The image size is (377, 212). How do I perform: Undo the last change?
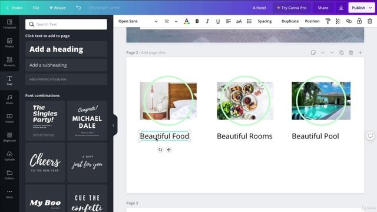pos(78,8)
